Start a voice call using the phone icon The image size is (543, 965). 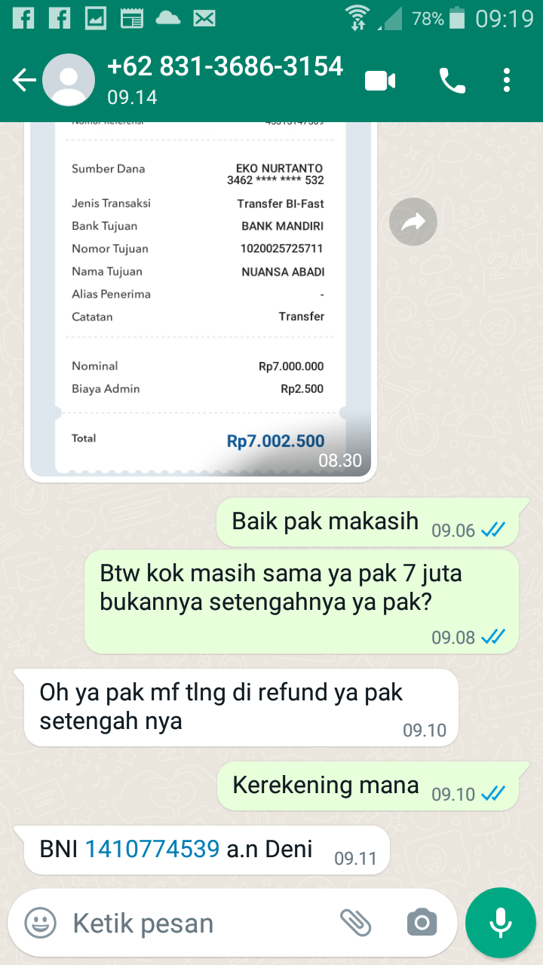pos(452,80)
